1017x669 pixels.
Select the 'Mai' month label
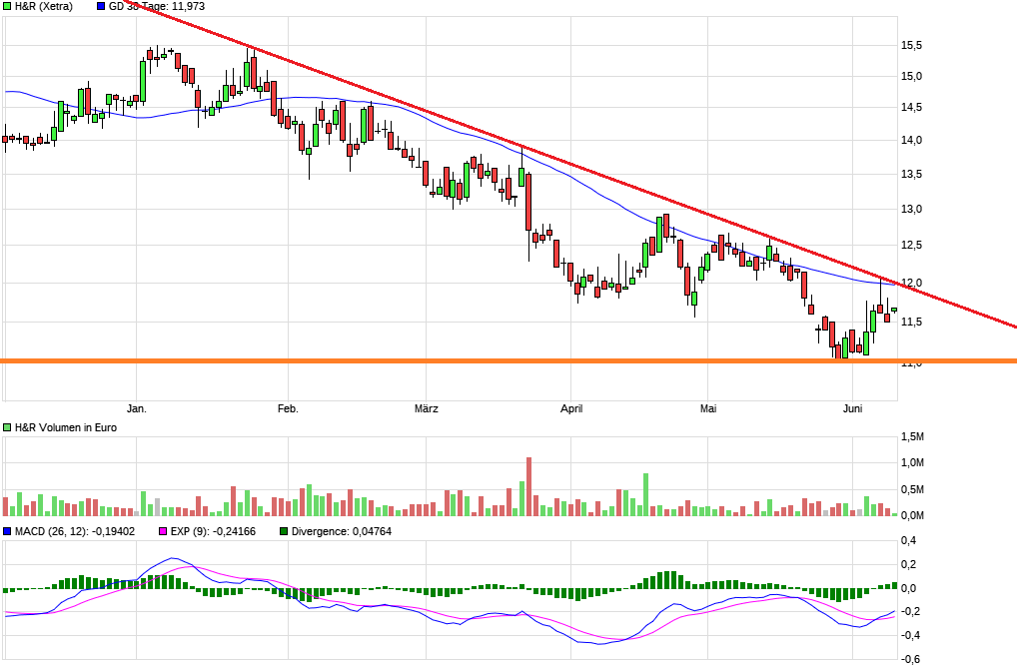[708, 408]
